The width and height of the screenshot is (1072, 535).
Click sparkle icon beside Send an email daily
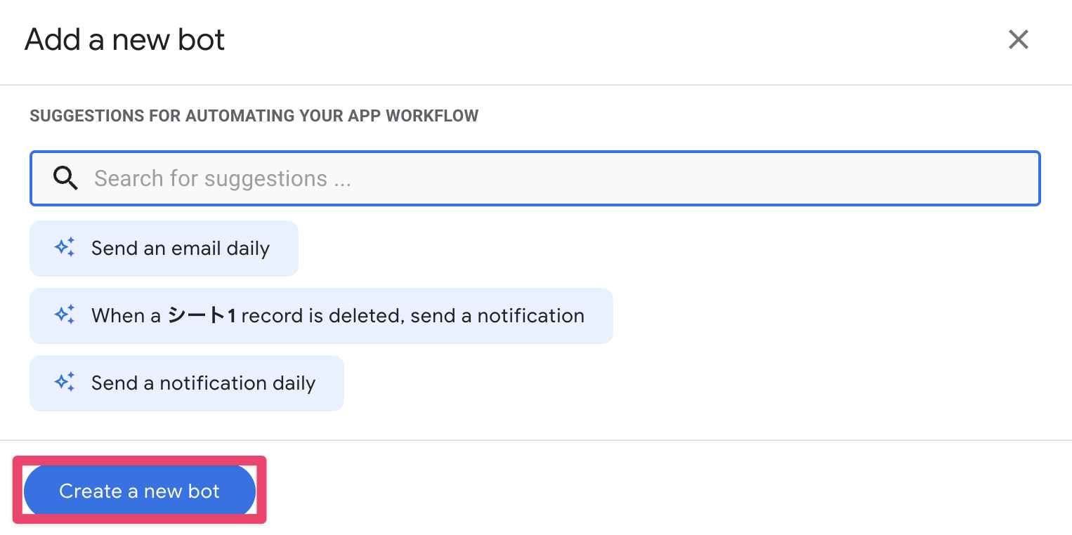point(65,248)
